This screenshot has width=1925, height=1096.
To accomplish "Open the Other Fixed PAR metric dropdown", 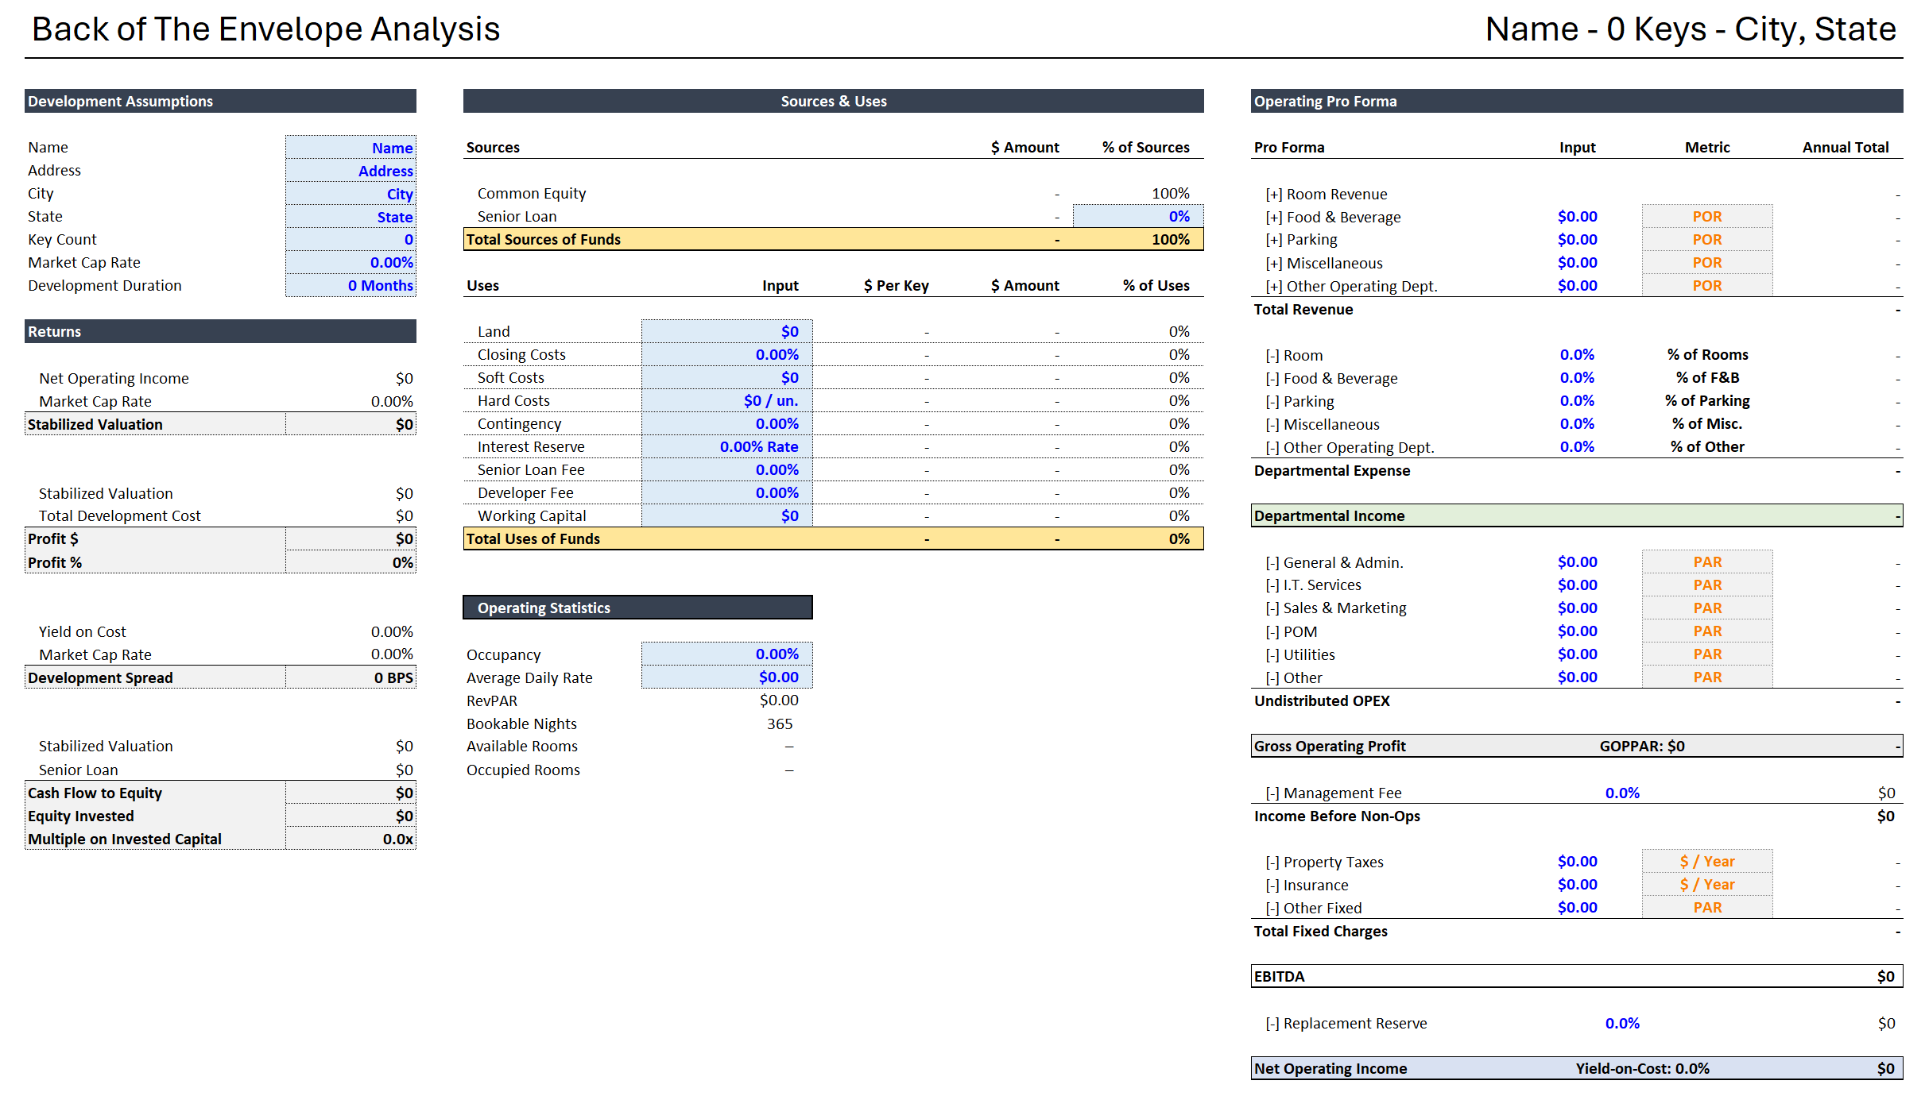I will 1707,908.
